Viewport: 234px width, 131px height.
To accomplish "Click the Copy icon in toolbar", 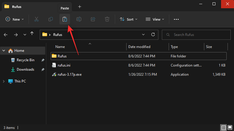I will coord(51,19).
